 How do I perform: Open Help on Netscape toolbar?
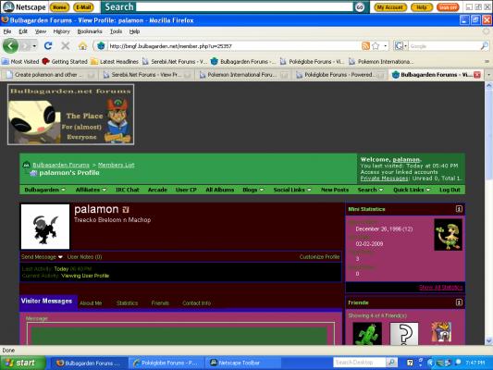[421, 7]
